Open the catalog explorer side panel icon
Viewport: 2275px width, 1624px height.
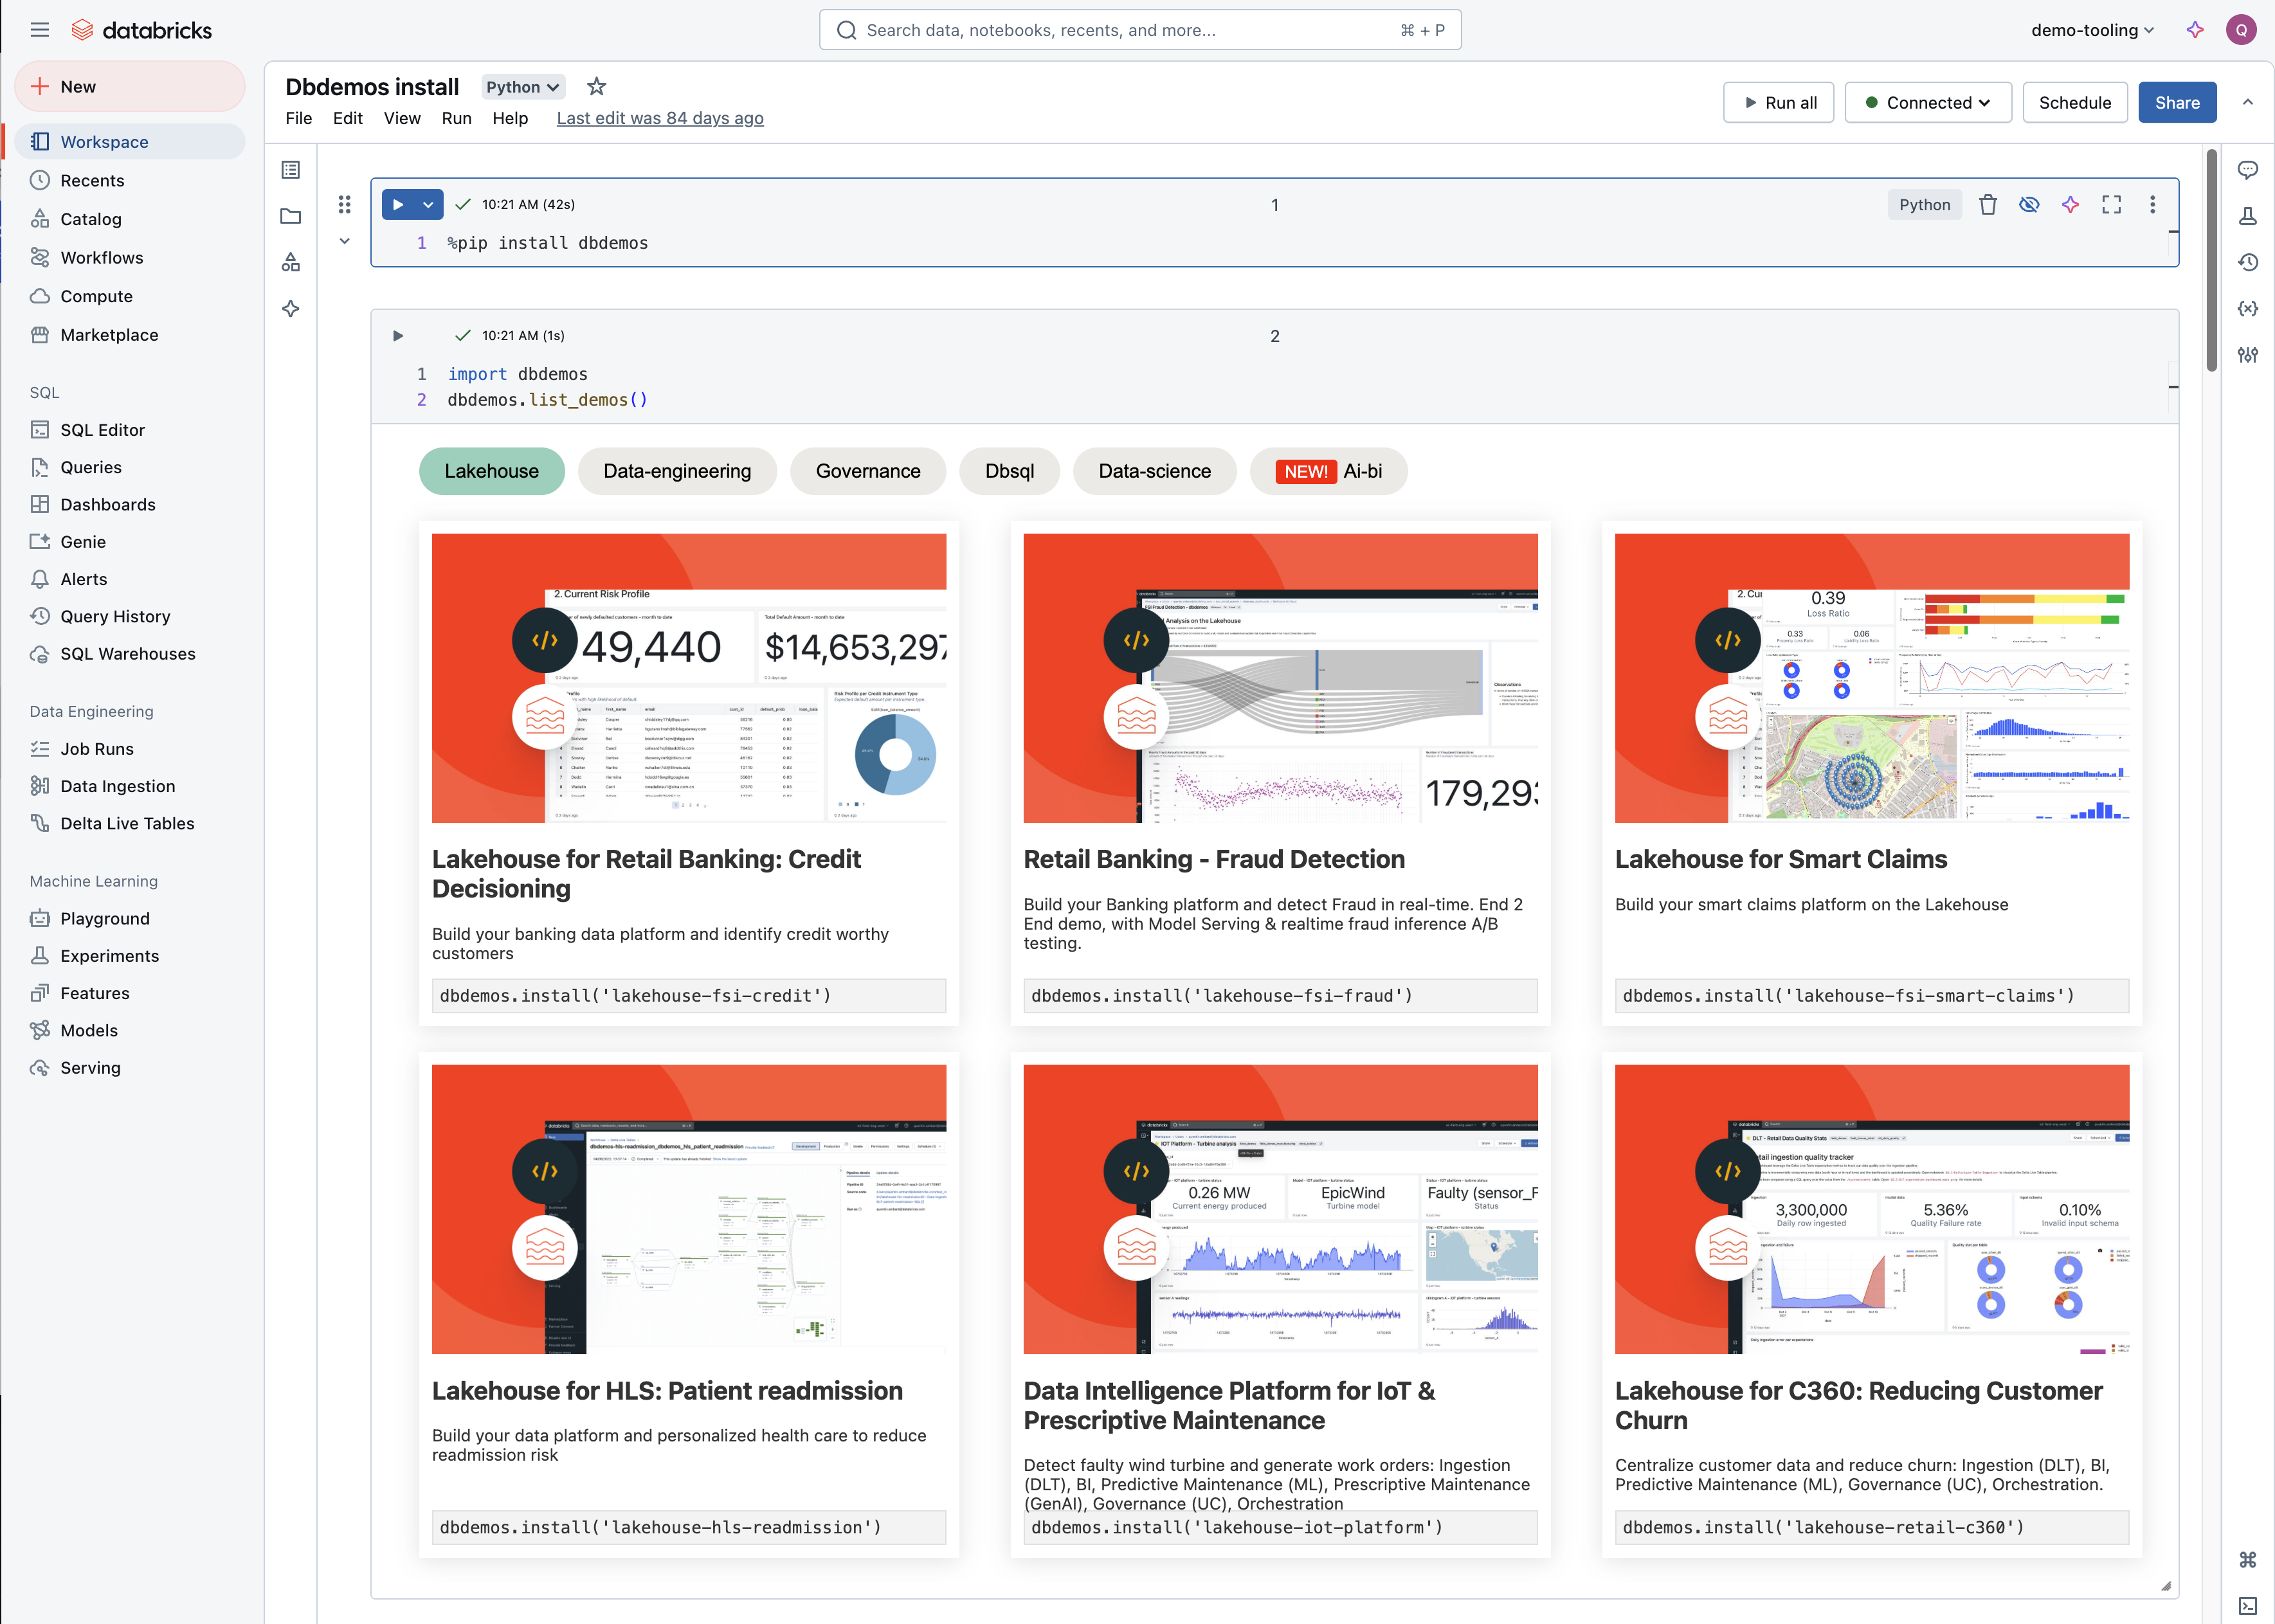pyautogui.click(x=291, y=262)
